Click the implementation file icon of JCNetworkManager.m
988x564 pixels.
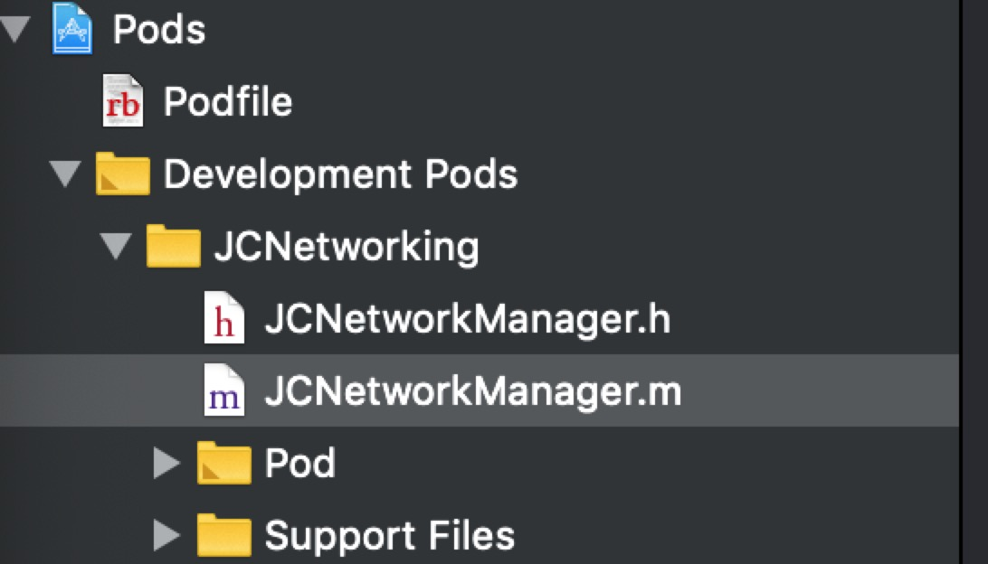224,390
